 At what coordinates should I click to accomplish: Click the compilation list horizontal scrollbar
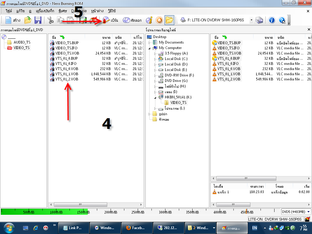point(80,204)
